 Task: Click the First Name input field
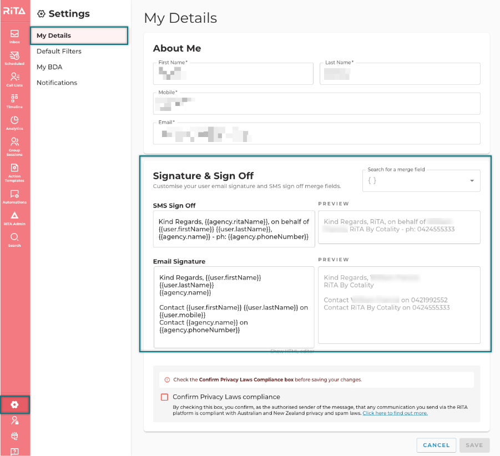pyautogui.click(x=233, y=74)
